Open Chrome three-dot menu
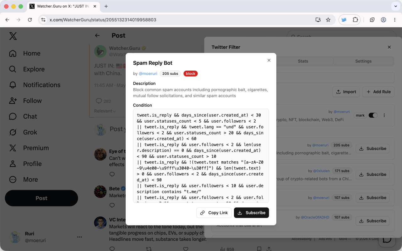Screen dimensions: 402x251 point(395,20)
